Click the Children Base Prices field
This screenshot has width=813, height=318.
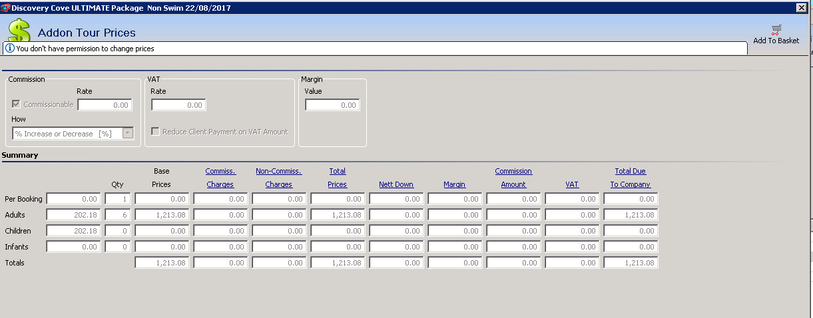click(x=162, y=231)
